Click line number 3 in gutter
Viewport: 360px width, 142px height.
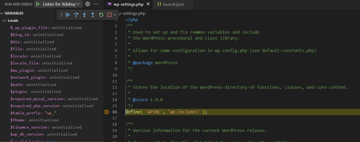click(x=116, y=32)
